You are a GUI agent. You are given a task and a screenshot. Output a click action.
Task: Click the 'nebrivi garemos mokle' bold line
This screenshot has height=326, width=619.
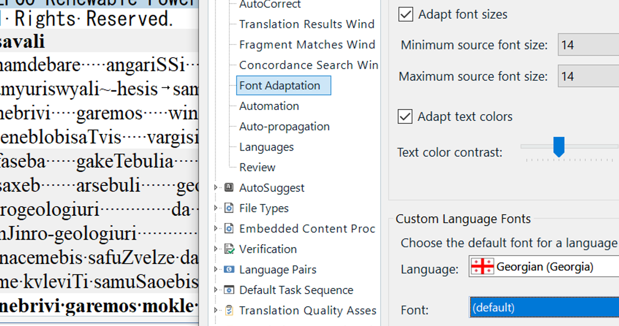point(99,306)
